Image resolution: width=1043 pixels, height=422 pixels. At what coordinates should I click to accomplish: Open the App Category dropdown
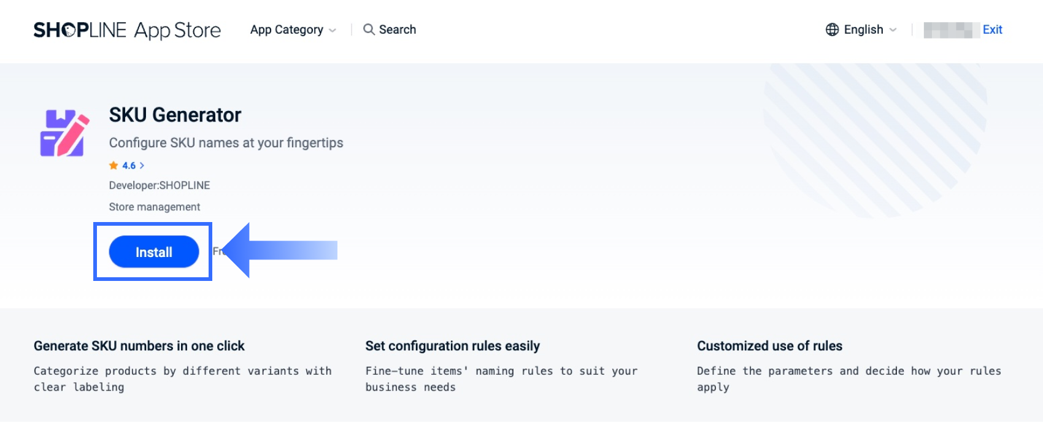click(x=293, y=29)
